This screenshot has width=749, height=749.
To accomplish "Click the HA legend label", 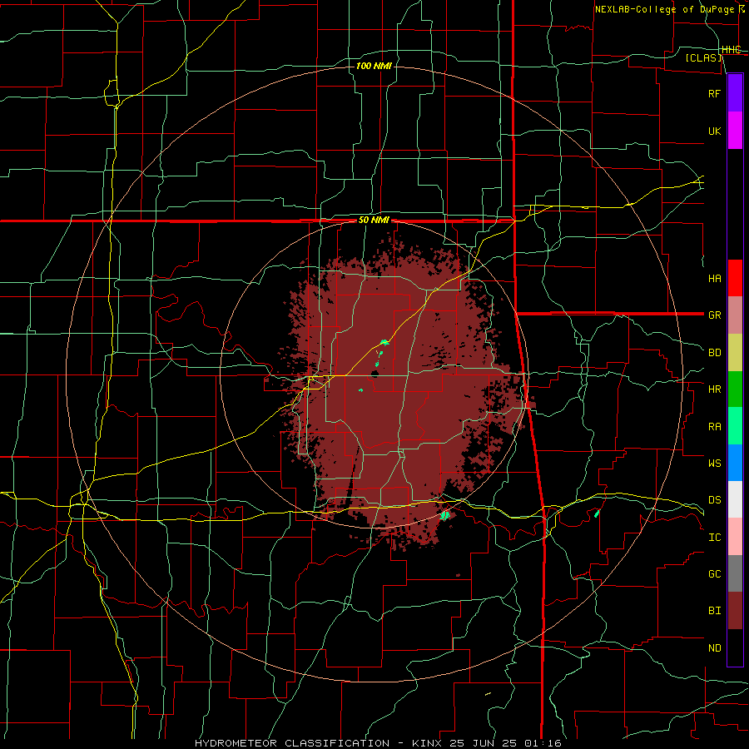I will coord(714,278).
